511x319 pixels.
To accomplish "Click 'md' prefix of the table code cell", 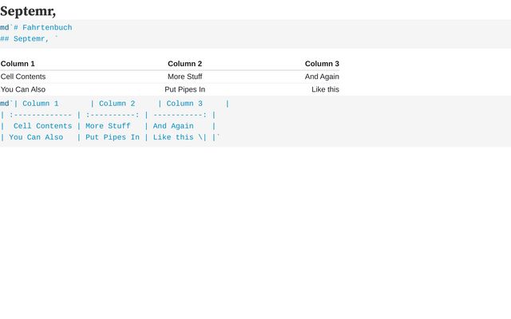I will pos(5,104).
